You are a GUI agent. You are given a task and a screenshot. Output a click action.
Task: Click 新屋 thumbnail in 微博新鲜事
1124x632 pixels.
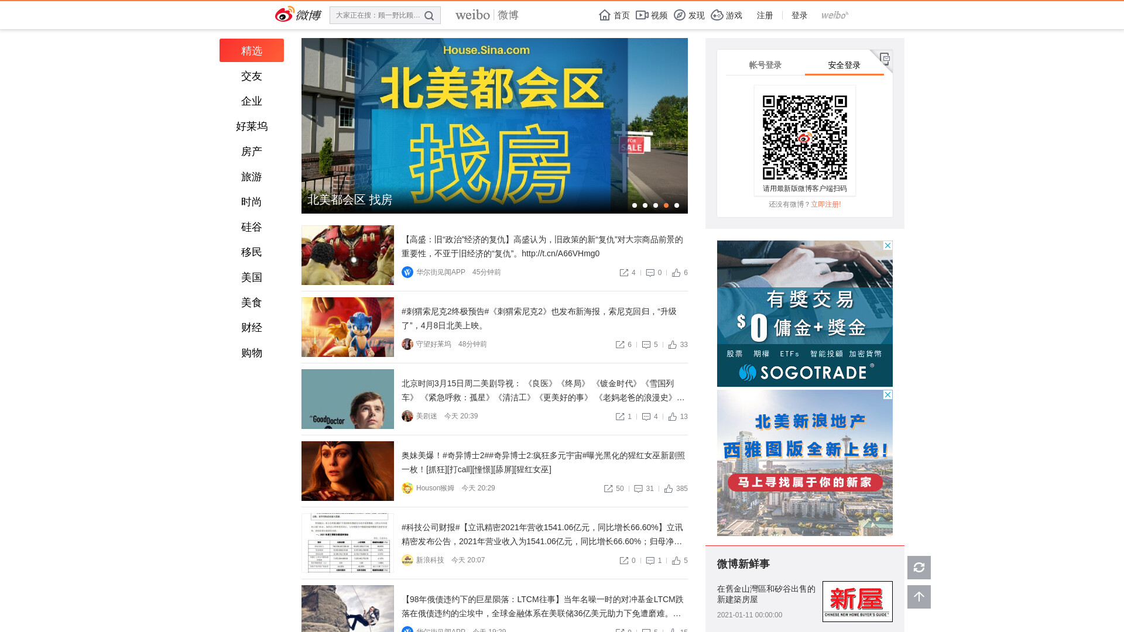pyautogui.click(x=858, y=602)
